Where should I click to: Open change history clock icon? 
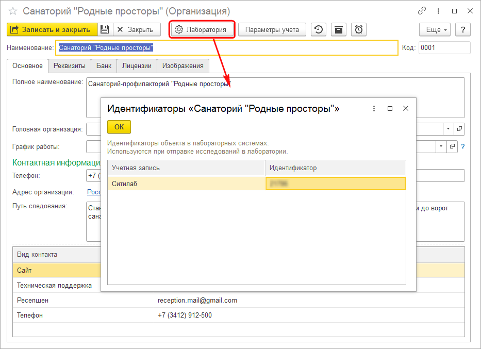(x=319, y=29)
